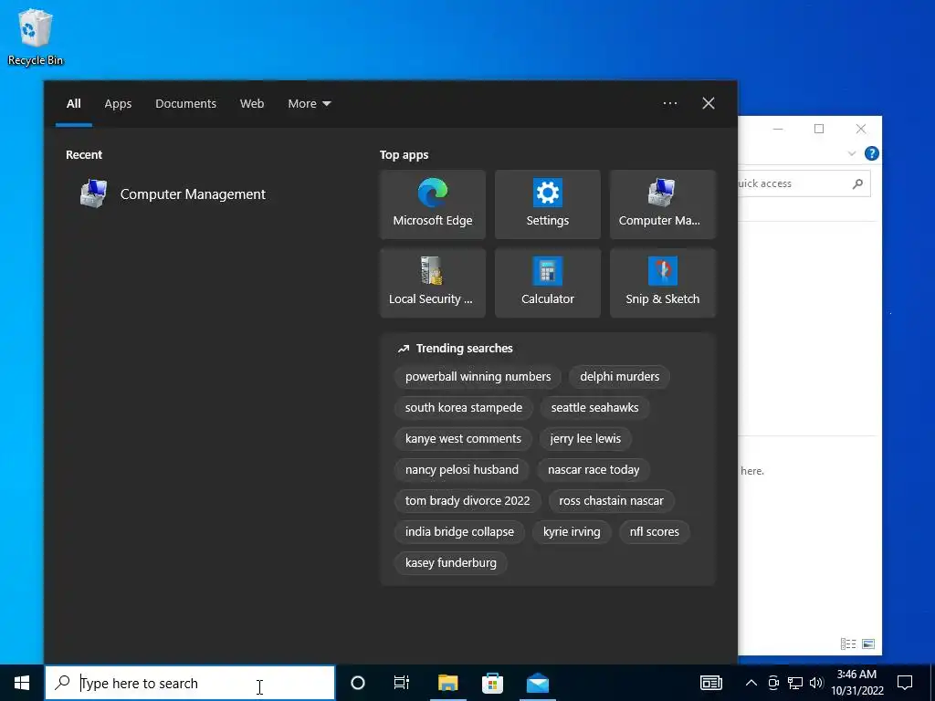
Task: Close the search panel with X
Action: pos(709,103)
